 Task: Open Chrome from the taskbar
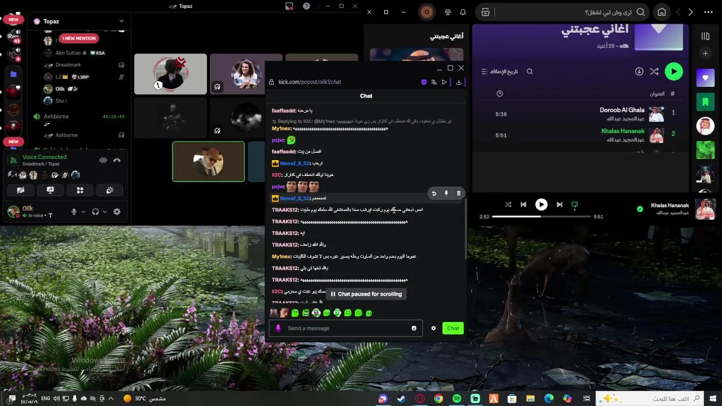pos(438,399)
